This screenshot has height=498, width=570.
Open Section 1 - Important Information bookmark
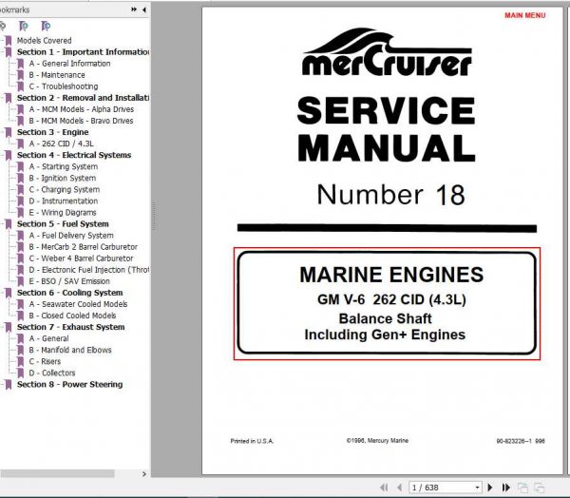pos(83,52)
